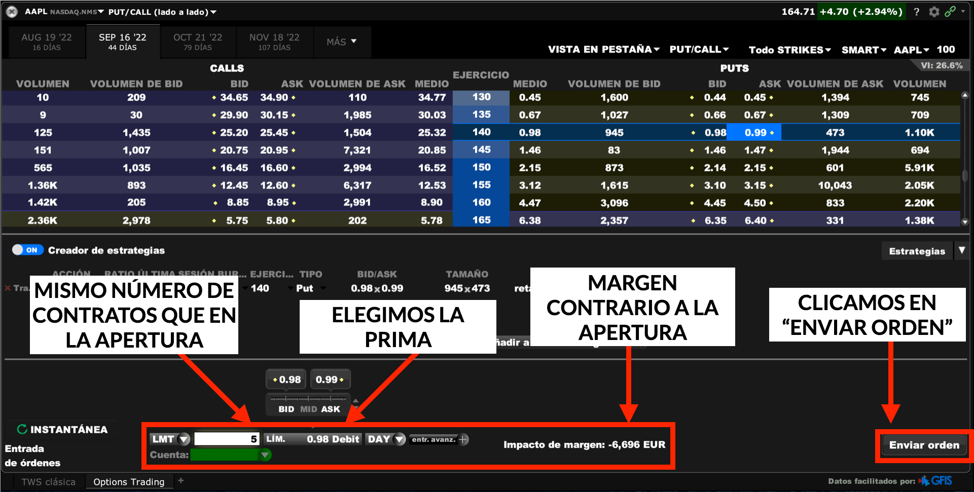Click scrollbar down arrow of chain
Viewport: 974px width, 492px height.
coord(965,222)
